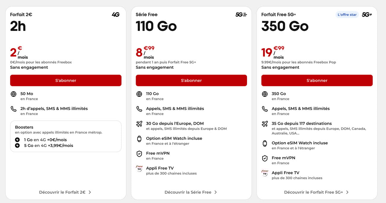
Task: Click the chevron after Découvrir le Forfait 2€
Action: pos(90,192)
